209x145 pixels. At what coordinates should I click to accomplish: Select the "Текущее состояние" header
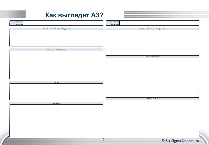[56, 50]
